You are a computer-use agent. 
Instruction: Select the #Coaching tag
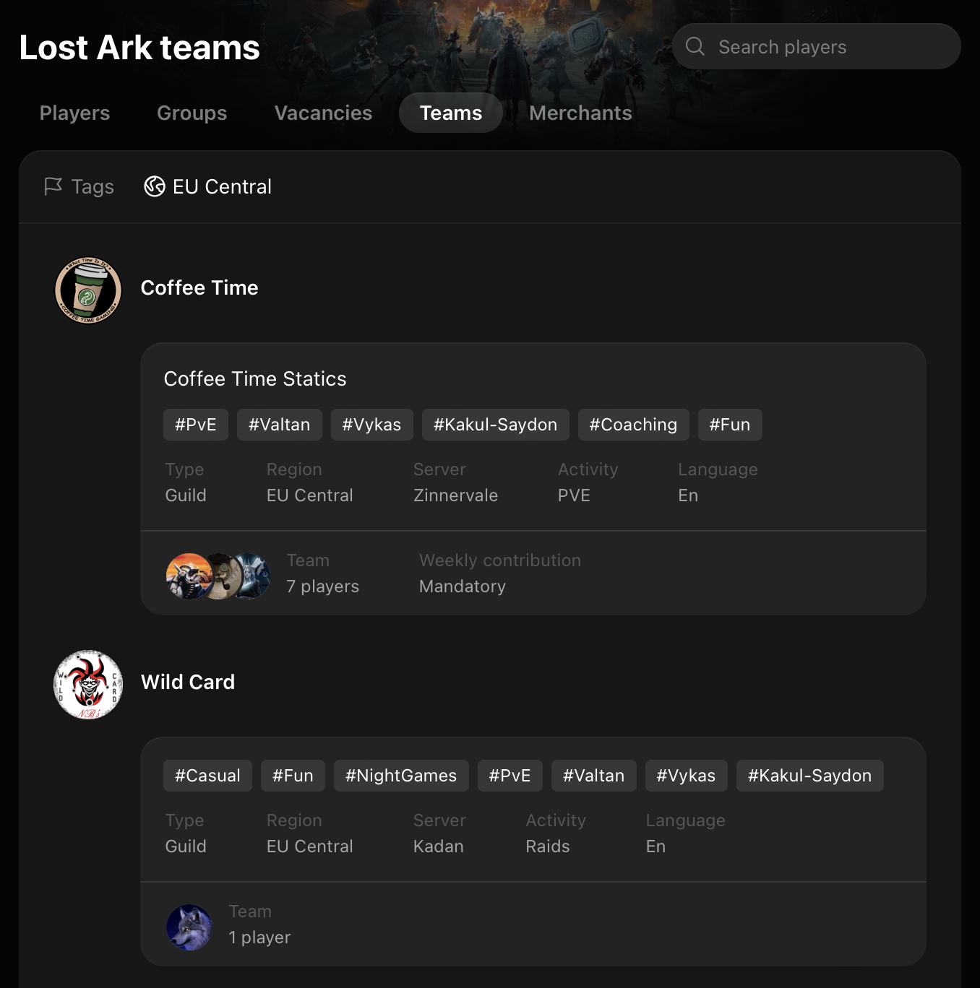[633, 425]
